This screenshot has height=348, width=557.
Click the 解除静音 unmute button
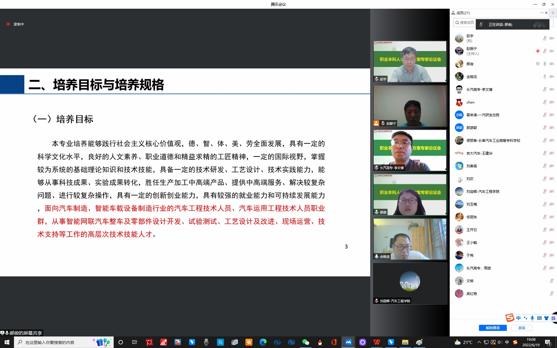[493, 328]
